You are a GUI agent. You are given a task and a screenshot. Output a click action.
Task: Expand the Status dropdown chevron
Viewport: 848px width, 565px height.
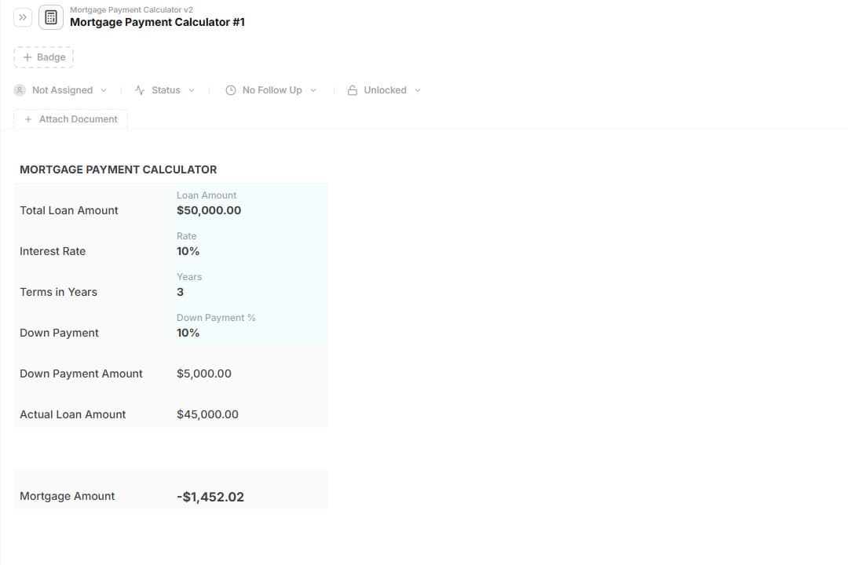[x=192, y=90]
